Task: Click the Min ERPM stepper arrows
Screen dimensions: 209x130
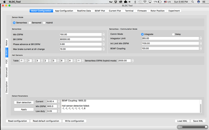Action: (104, 34)
